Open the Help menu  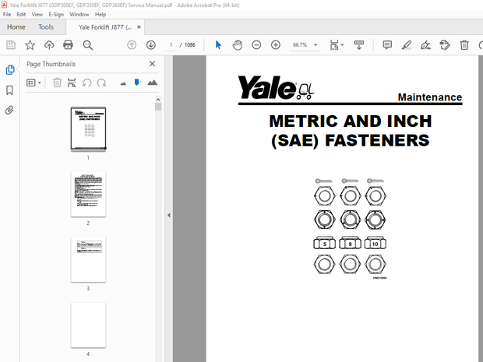click(100, 15)
